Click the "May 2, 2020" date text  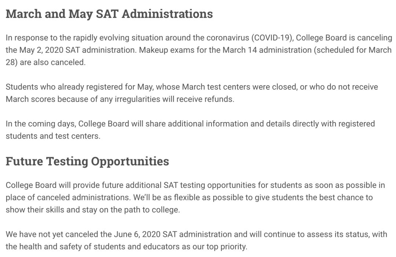pyautogui.click(x=41, y=50)
